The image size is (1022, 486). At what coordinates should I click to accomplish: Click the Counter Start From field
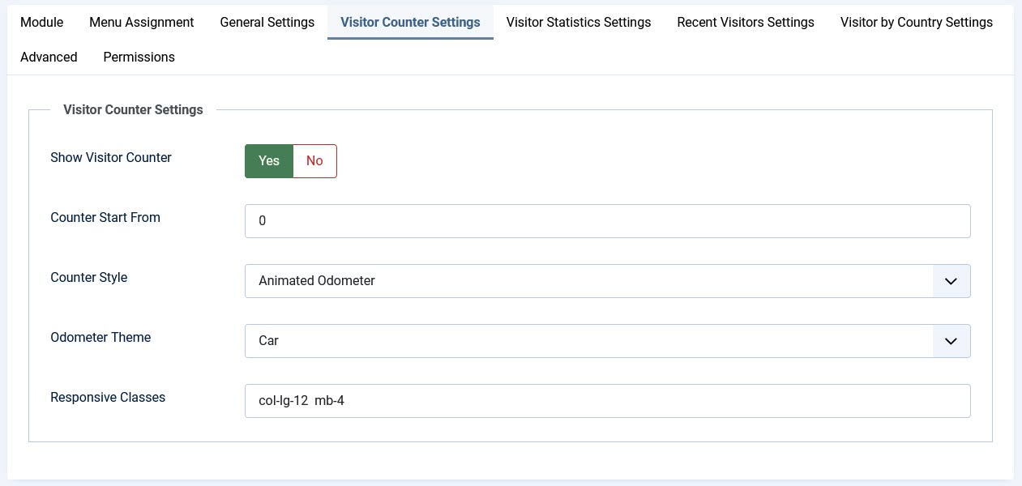[607, 221]
